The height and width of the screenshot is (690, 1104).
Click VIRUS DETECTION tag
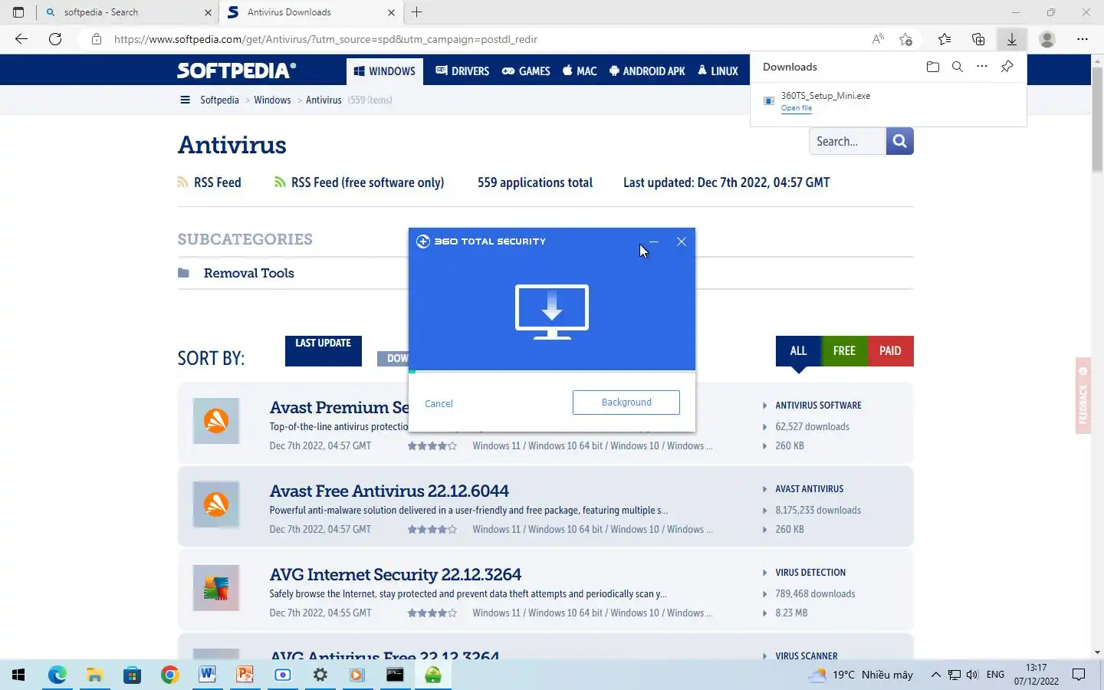810,572
